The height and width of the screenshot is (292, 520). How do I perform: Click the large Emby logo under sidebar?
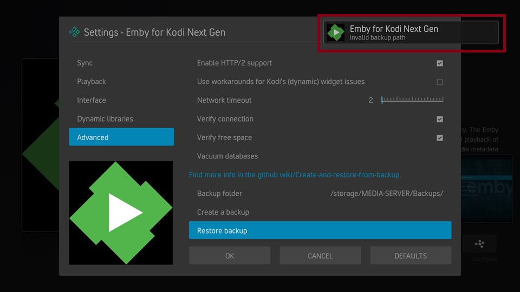click(x=121, y=213)
